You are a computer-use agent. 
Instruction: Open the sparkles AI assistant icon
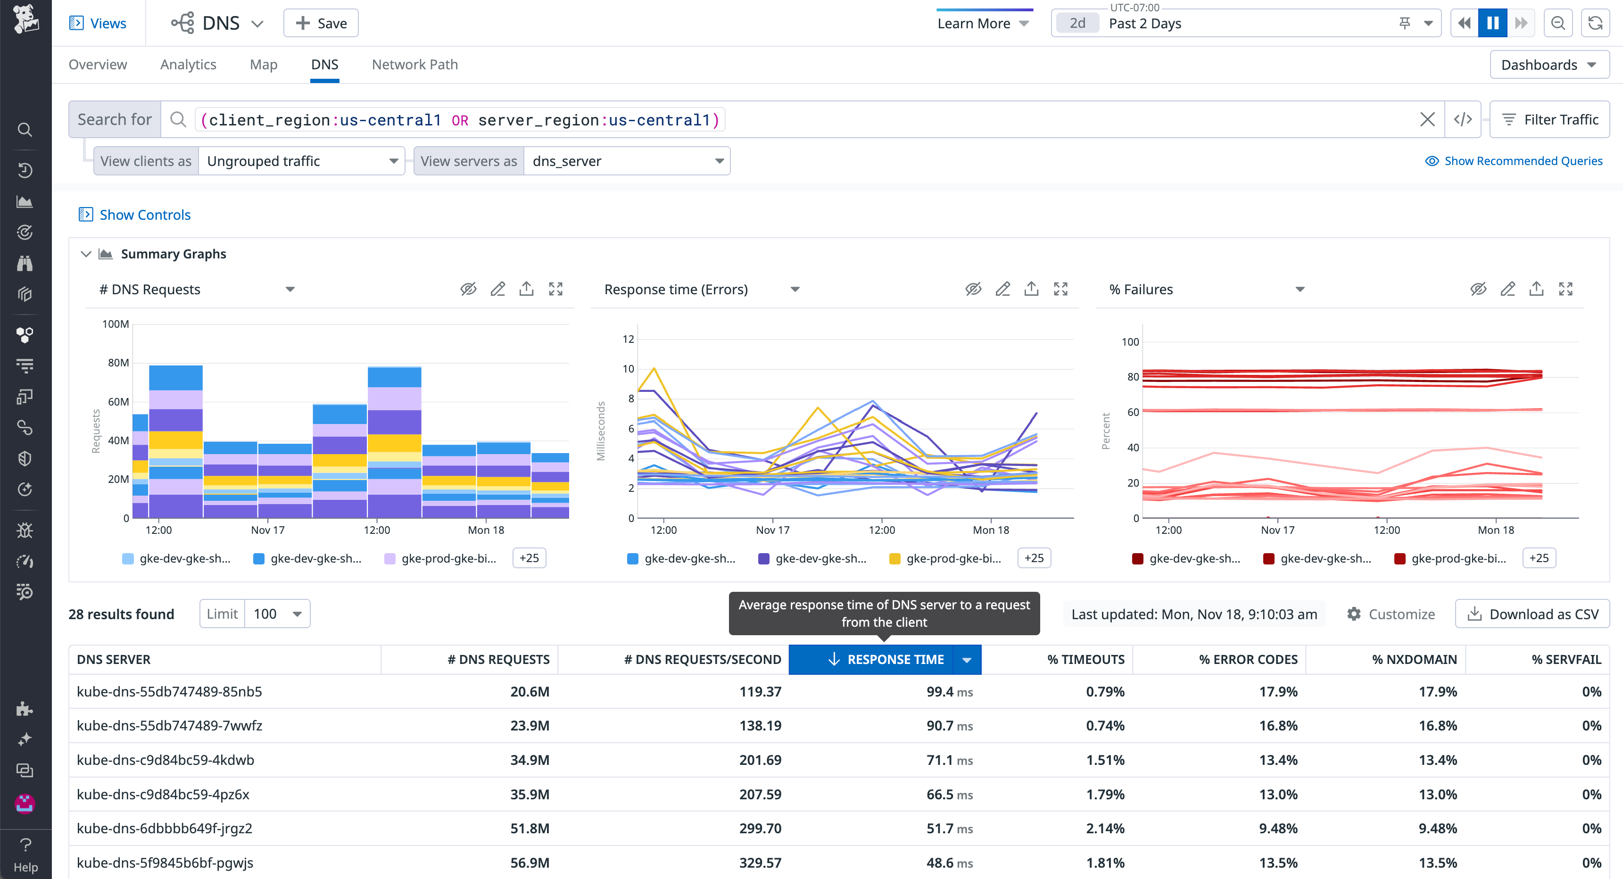point(25,738)
